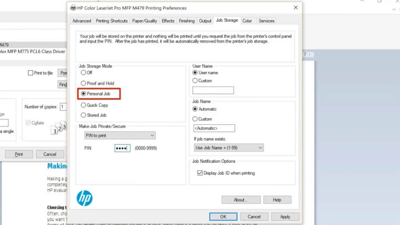Select the Off job storage mode
Screen dimensions: 400x225
(83, 73)
